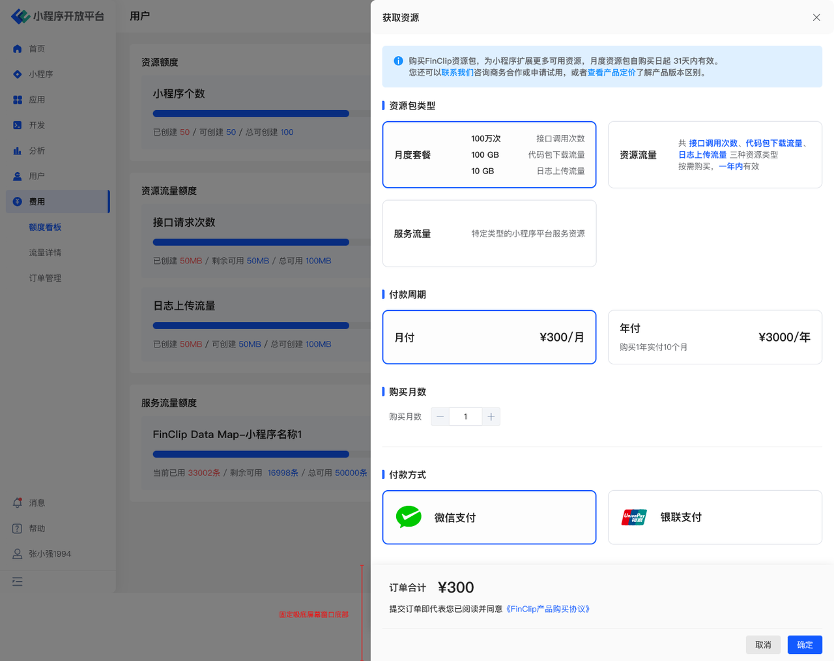834x661 pixels.
Task: Click the 应用 grid icon
Action: click(18, 100)
